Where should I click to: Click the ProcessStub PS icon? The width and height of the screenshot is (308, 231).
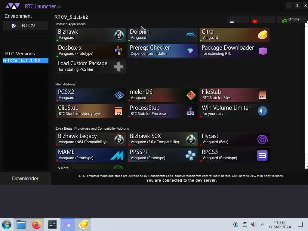click(x=190, y=111)
